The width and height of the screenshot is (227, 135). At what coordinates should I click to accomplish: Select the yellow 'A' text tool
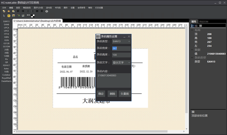click(x=9, y=16)
